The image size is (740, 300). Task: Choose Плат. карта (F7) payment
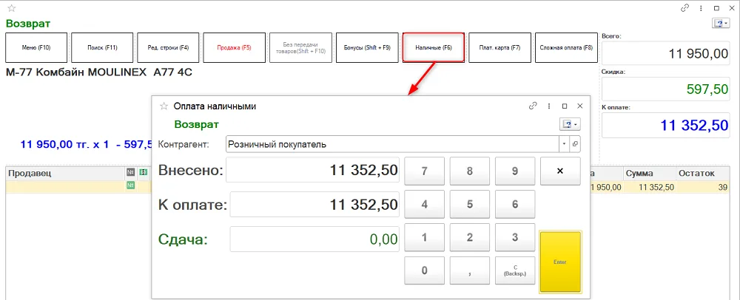click(x=499, y=47)
